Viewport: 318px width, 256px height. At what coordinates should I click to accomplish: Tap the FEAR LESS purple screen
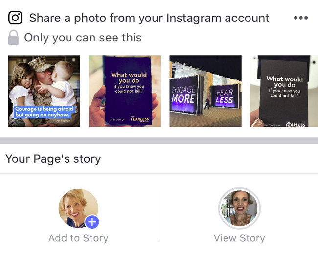coord(225,96)
